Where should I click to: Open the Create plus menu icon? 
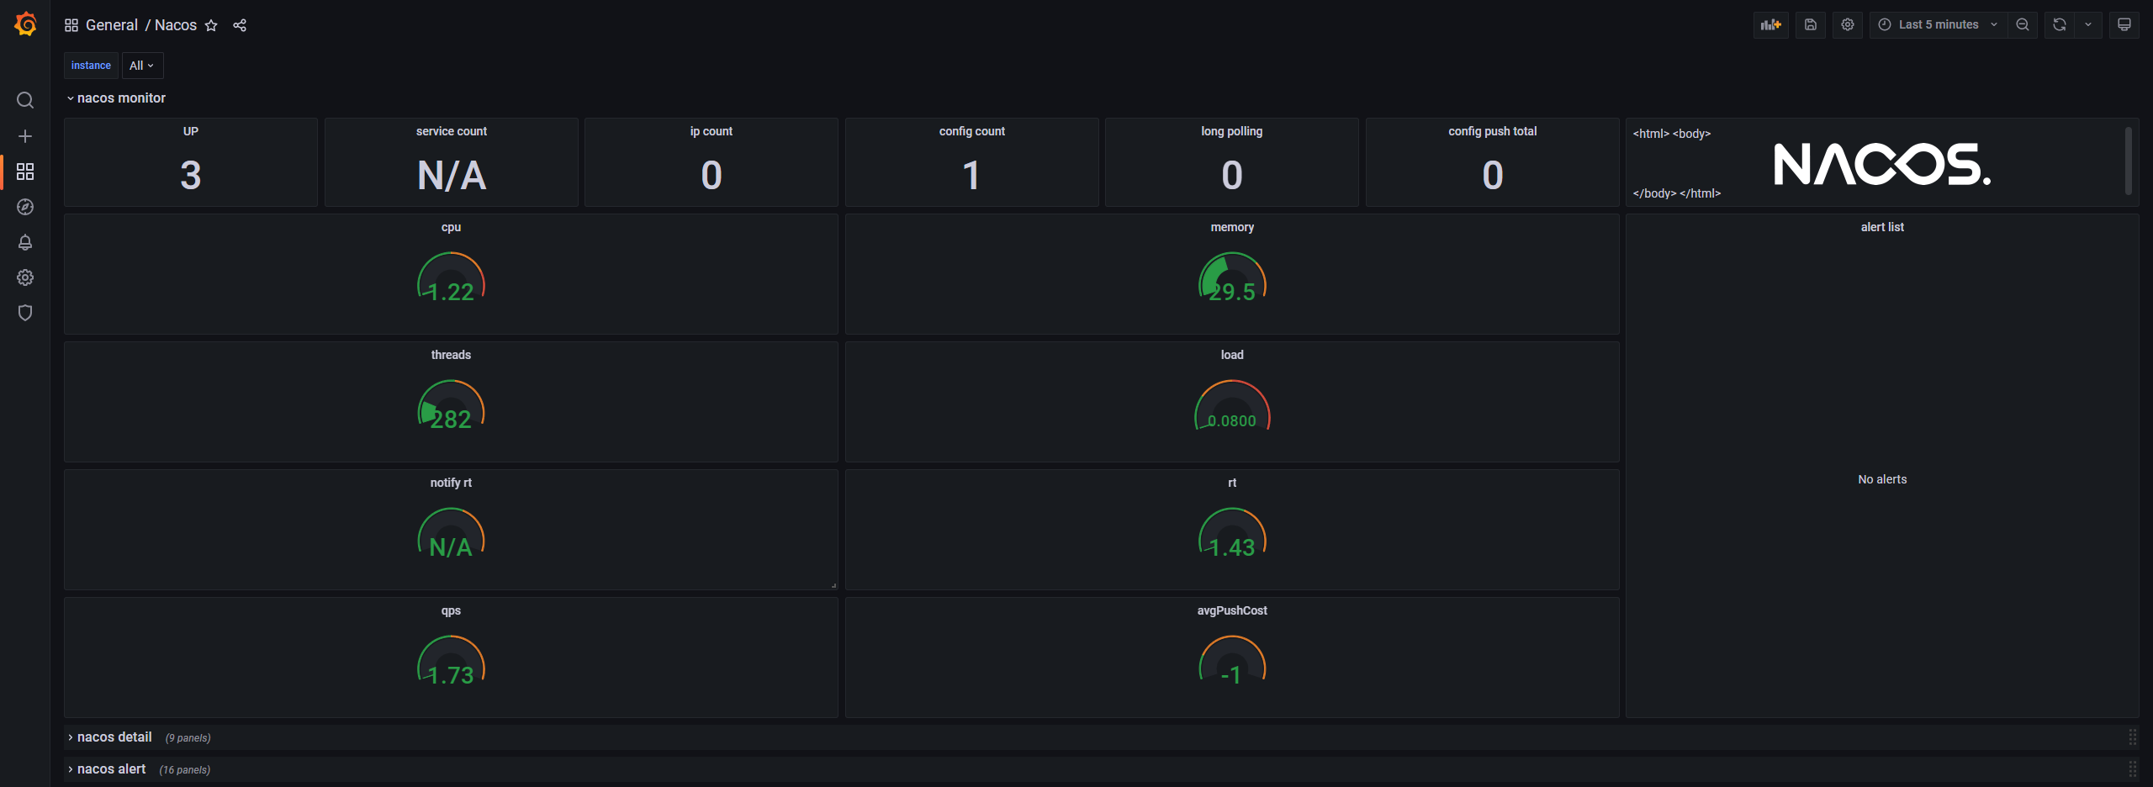coord(25,136)
